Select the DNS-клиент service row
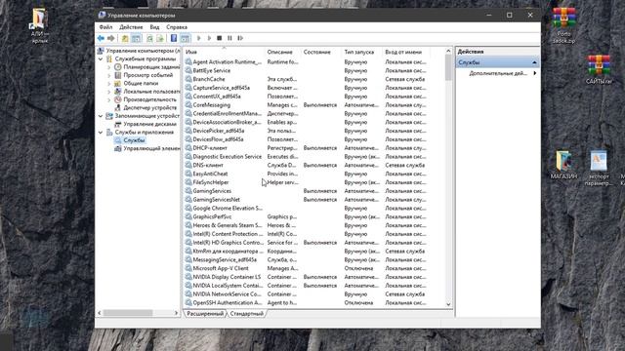 tap(306, 165)
